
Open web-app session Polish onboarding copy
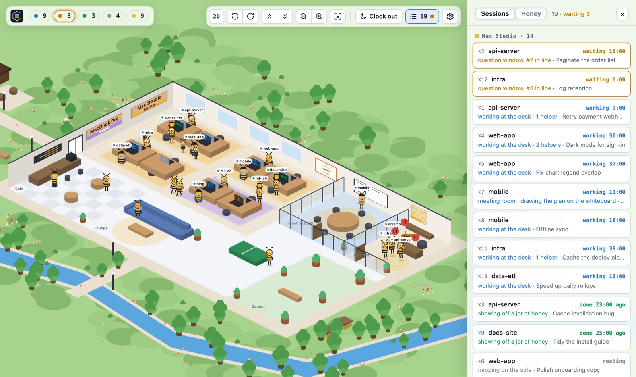pos(551,365)
